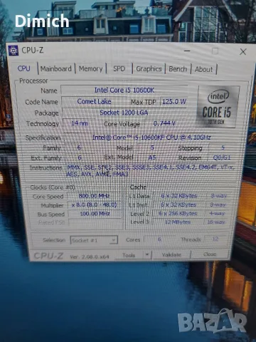Minimize the CPU-Z window
256x342 pixels.
187,51
